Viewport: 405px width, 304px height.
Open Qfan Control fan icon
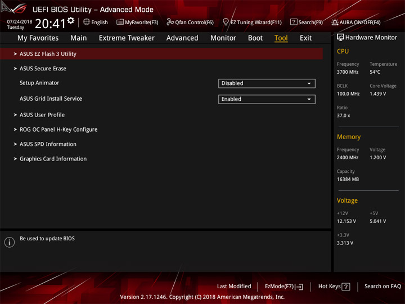(170, 22)
